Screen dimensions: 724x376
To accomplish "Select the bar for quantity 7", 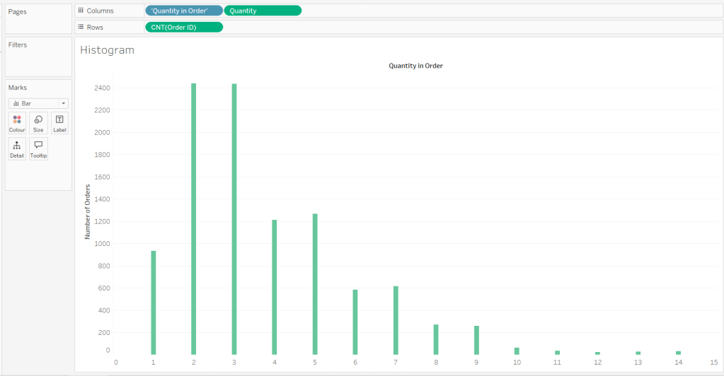I will point(396,320).
